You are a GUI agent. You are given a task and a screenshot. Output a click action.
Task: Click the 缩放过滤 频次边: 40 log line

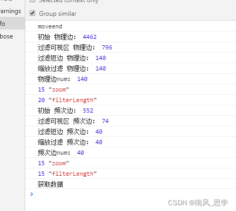[131, 142]
